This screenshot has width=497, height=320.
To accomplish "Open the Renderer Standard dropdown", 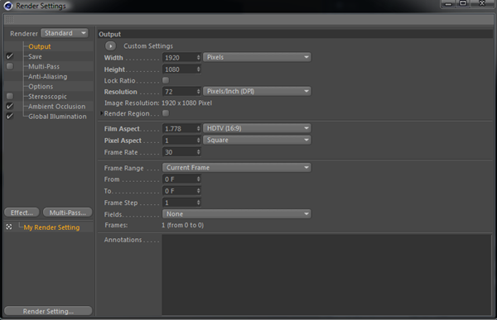I will [65, 33].
